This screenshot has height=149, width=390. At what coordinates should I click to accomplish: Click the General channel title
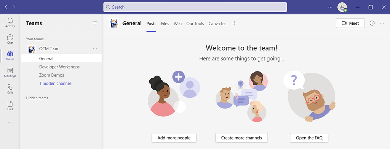tap(132, 23)
